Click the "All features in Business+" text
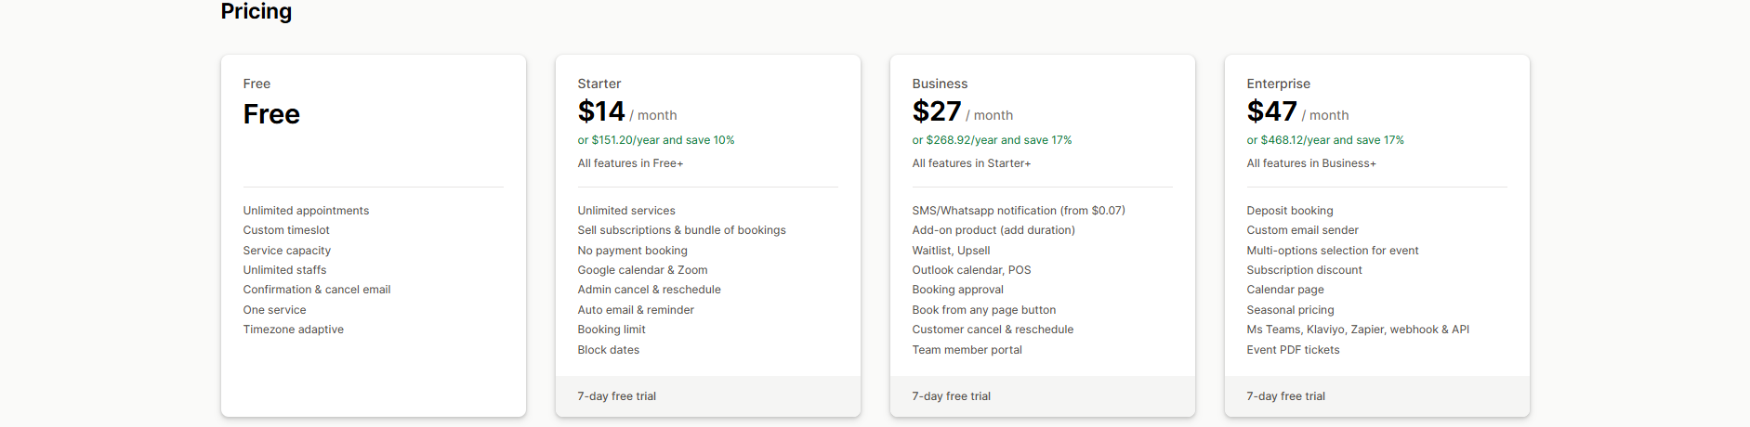1750x427 pixels. click(1311, 163)
